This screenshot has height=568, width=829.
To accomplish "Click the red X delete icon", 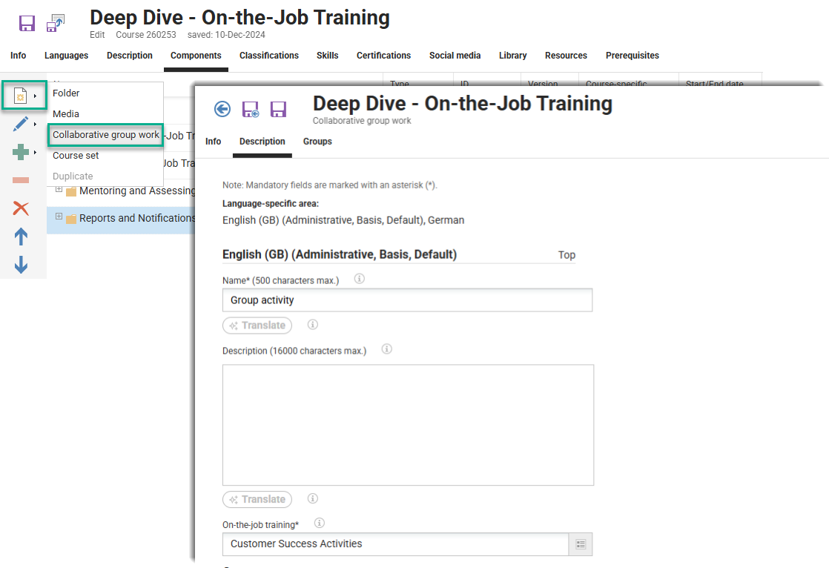I will point(20,207).
